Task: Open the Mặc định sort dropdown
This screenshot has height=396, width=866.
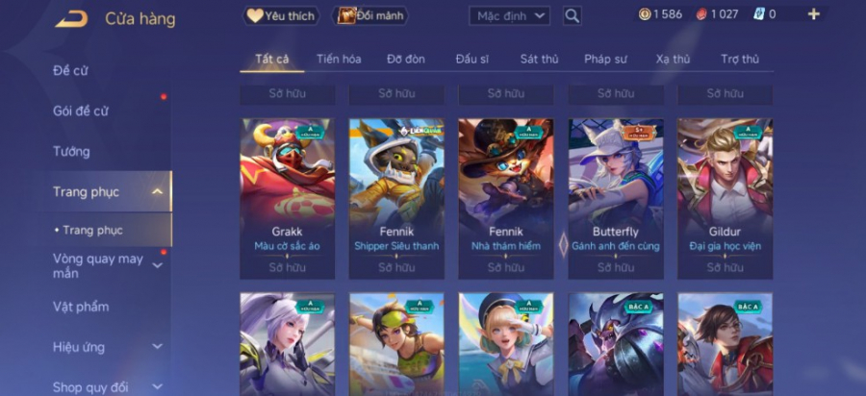Action: point(509,15)
